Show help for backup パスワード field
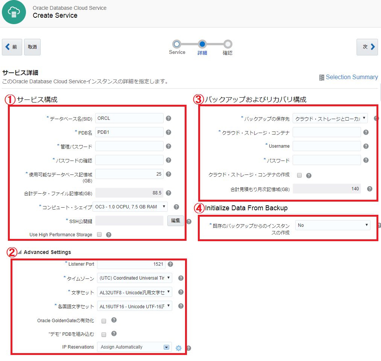Viewport: 381px width, 361px height. 366,160
